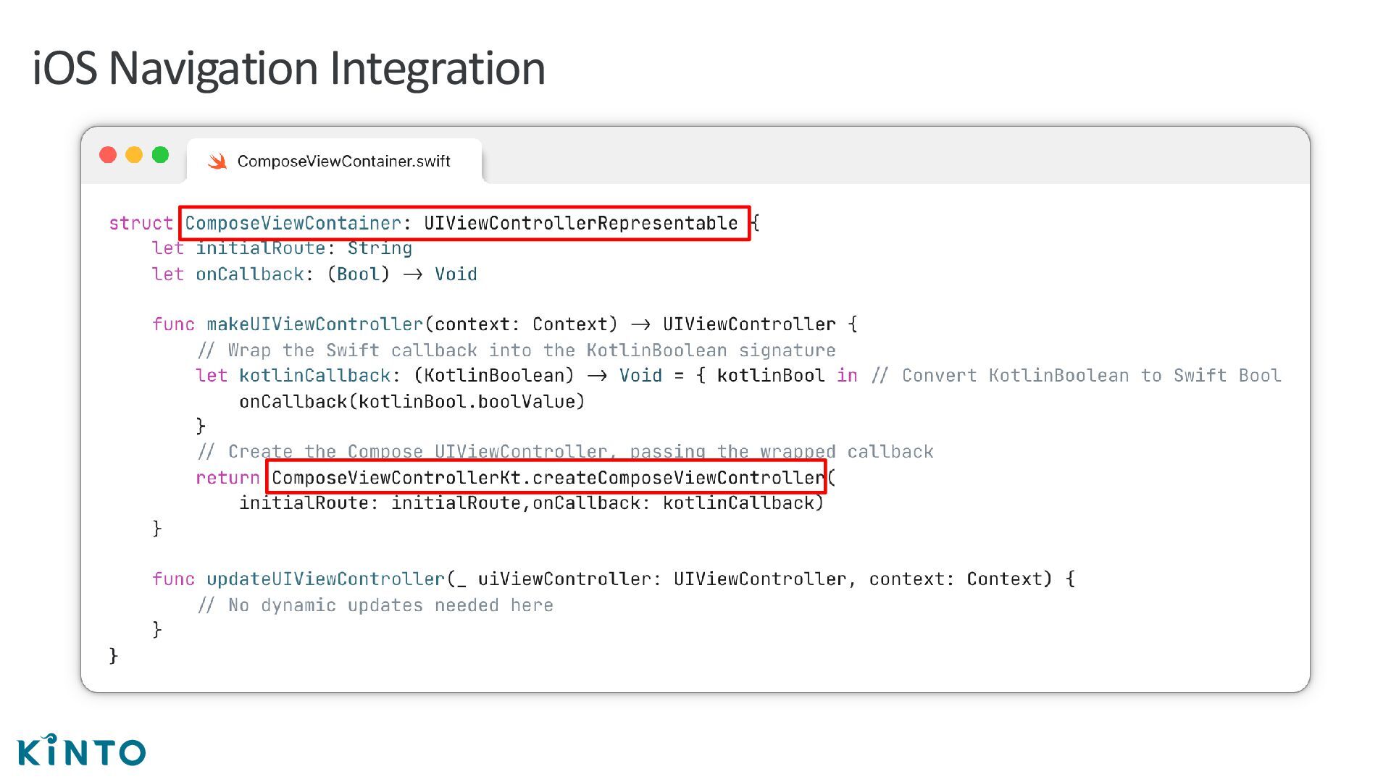Click makeUIViewController function name

[314, 324]
